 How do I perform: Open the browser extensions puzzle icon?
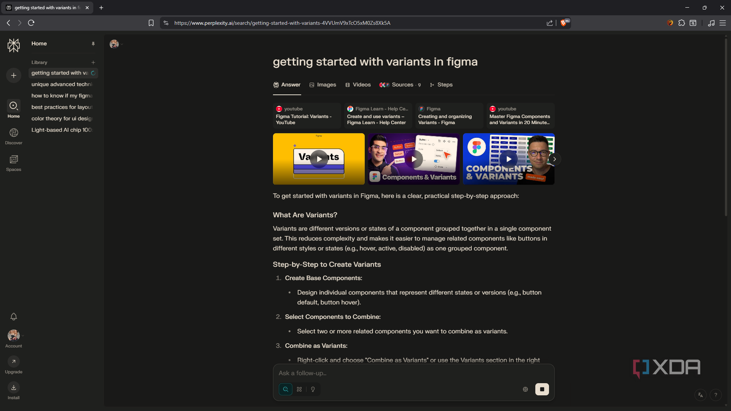point(681,23)
